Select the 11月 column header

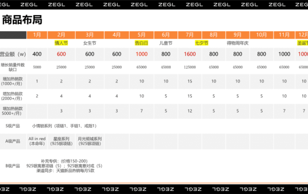tap(284, 35)
